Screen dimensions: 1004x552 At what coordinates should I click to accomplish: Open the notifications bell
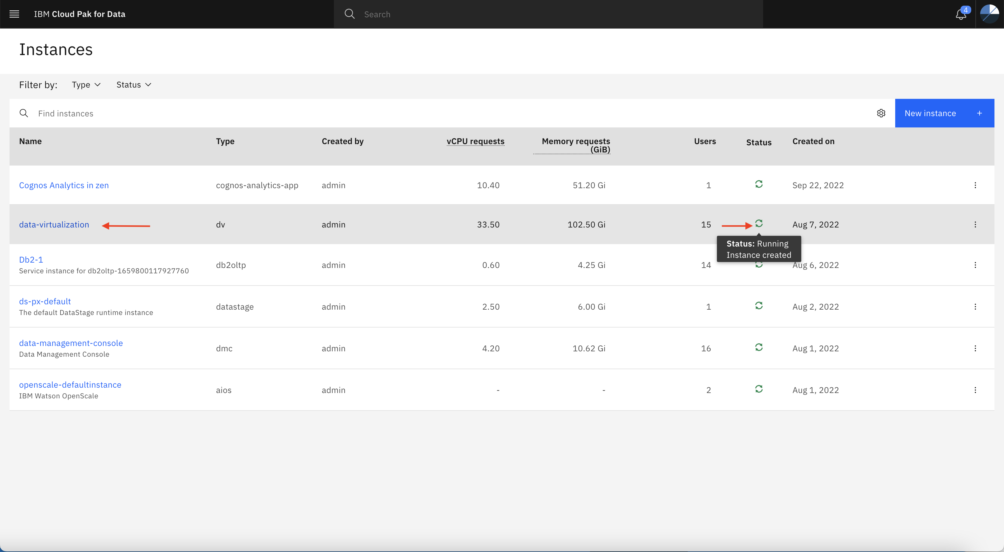[x=961, y=14]
